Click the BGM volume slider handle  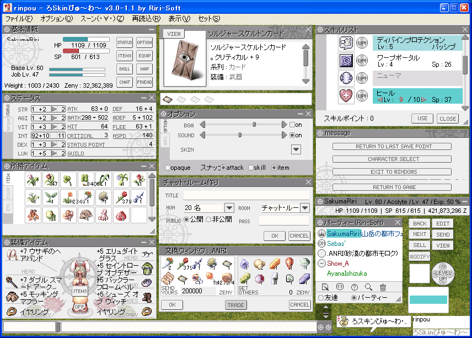pyautogui.click(x=254, y=125)
